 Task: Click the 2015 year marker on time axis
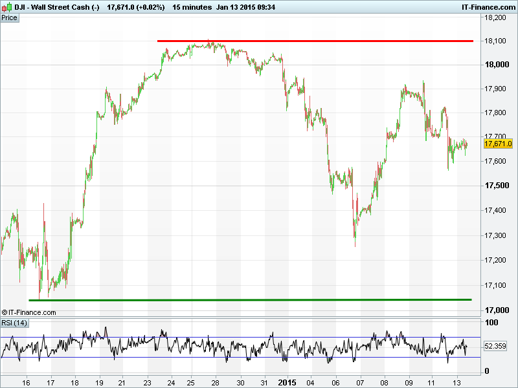(x=286, y=382)
